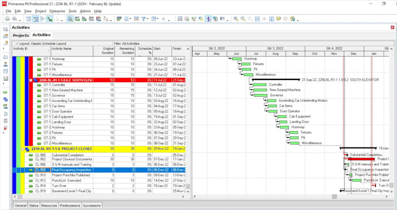Show the Activity Table view icon
397x210 pixels.
(x=29, y=19)
